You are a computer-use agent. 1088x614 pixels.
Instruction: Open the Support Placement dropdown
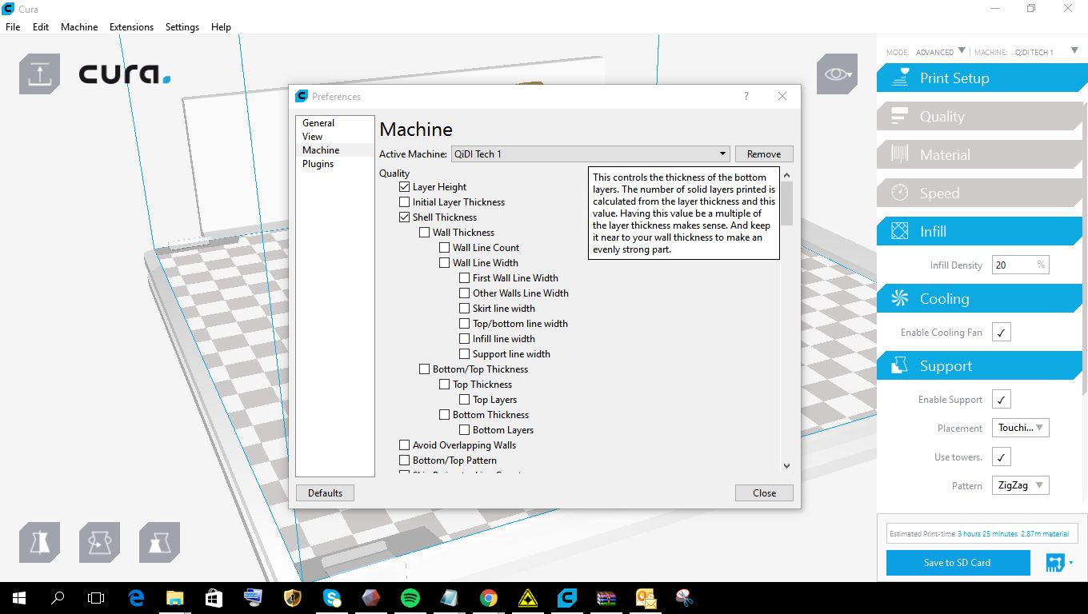[x=1020, y=428]
